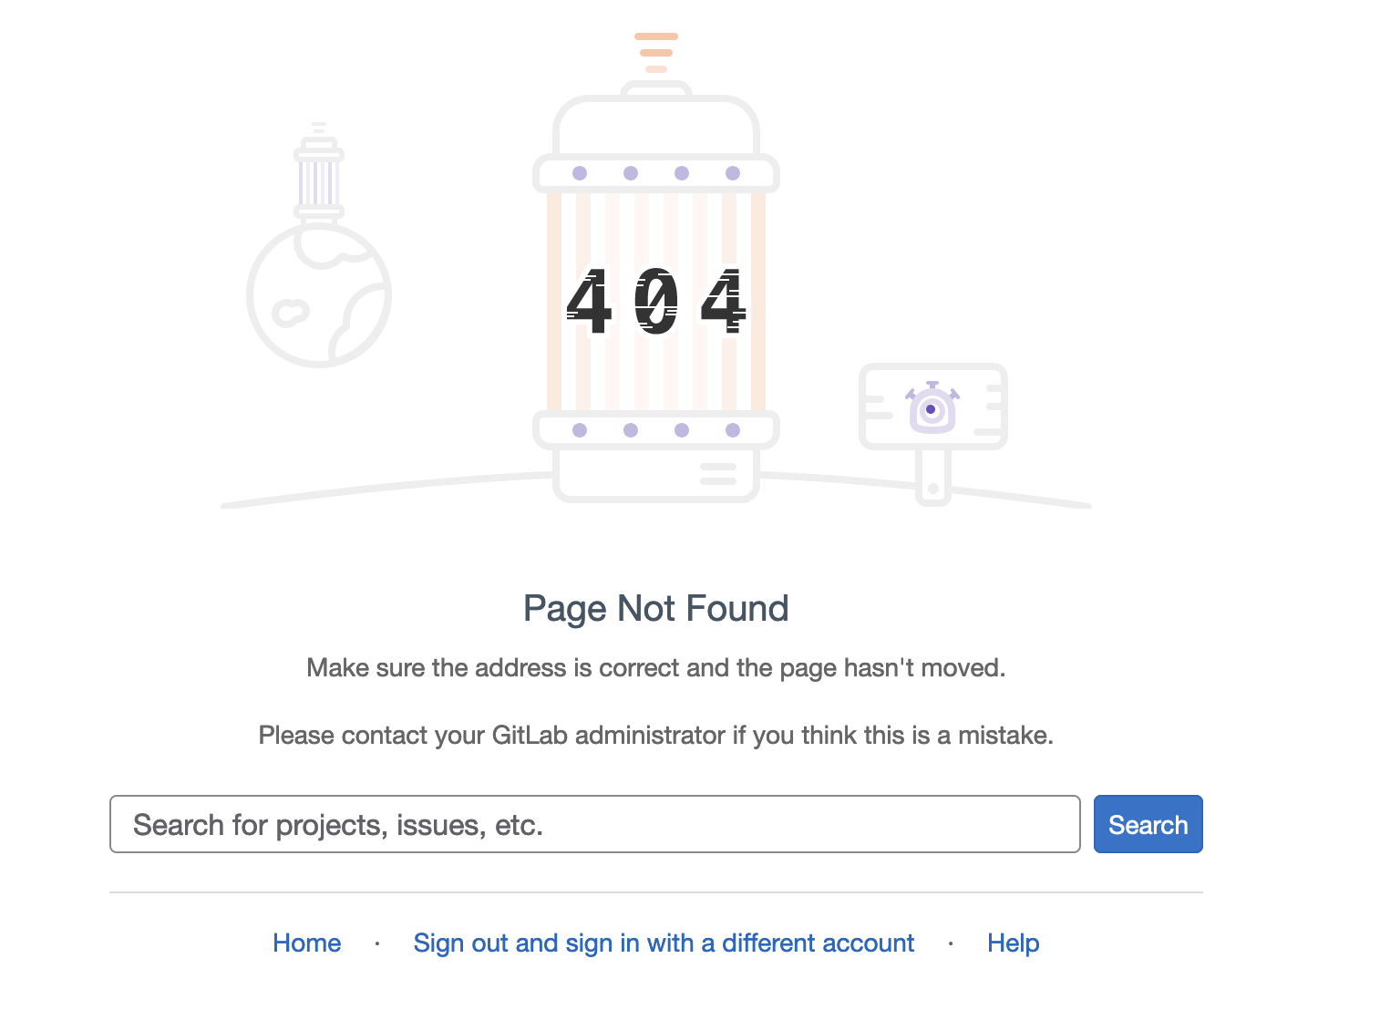Click the first digit 4 of 404

pyautogui.click(x=588, y=301)
